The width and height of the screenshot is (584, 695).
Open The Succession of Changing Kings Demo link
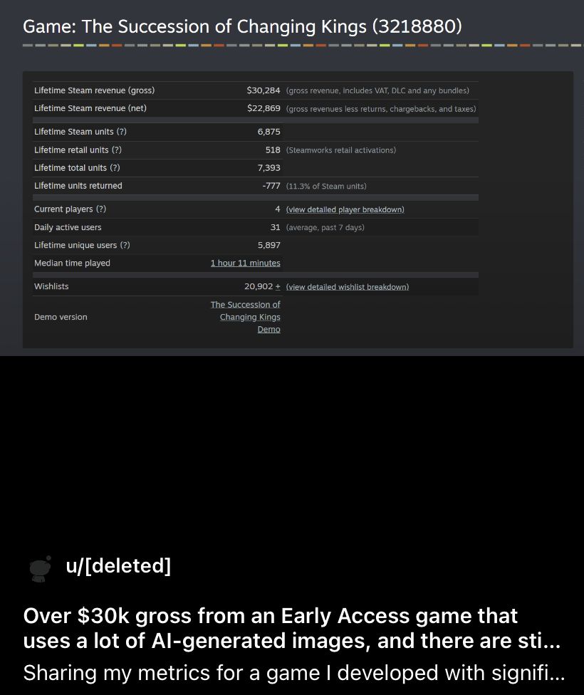245,317
